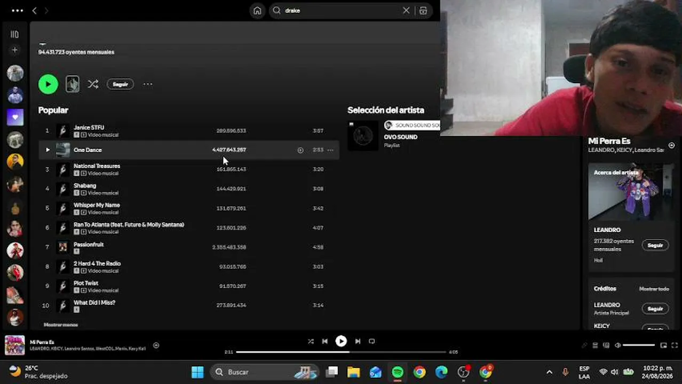Image resolution: width=682 pixels, height=384 pixels.
Task: Toggle shuffle on the artist page
Action: click(x=93, y=84)
